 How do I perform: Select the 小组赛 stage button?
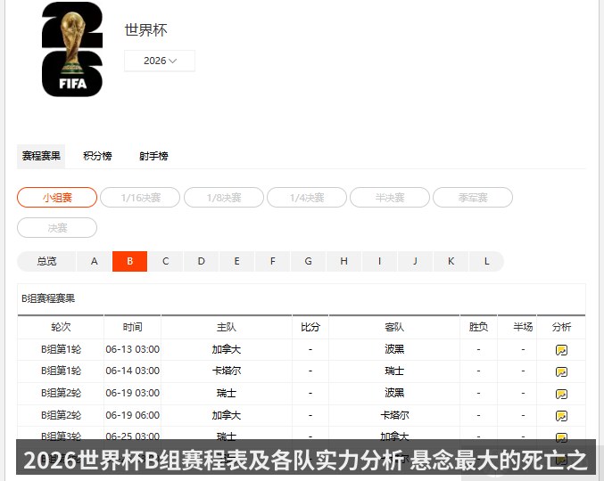pos(57,198)
